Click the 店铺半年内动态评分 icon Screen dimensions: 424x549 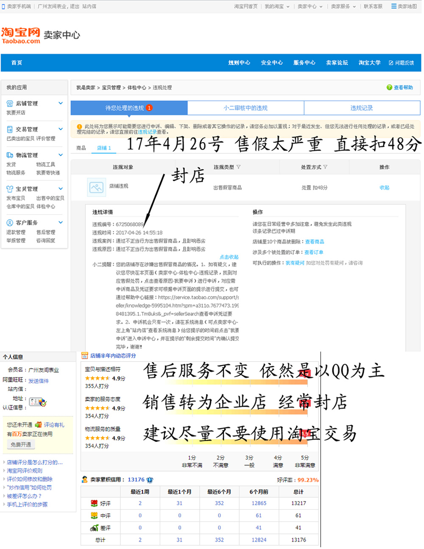pyautogui.click(x=84, y=356)
